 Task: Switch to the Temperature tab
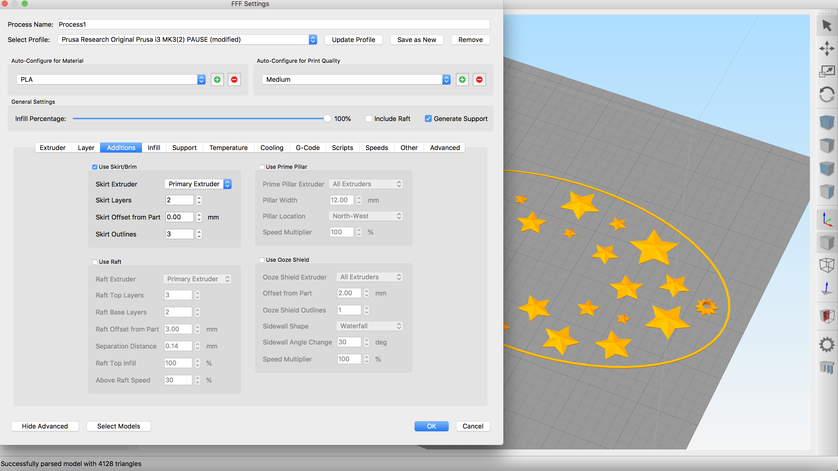228,148
